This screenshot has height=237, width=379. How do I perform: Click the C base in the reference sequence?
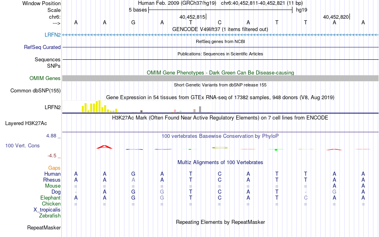tap(219, 22)
